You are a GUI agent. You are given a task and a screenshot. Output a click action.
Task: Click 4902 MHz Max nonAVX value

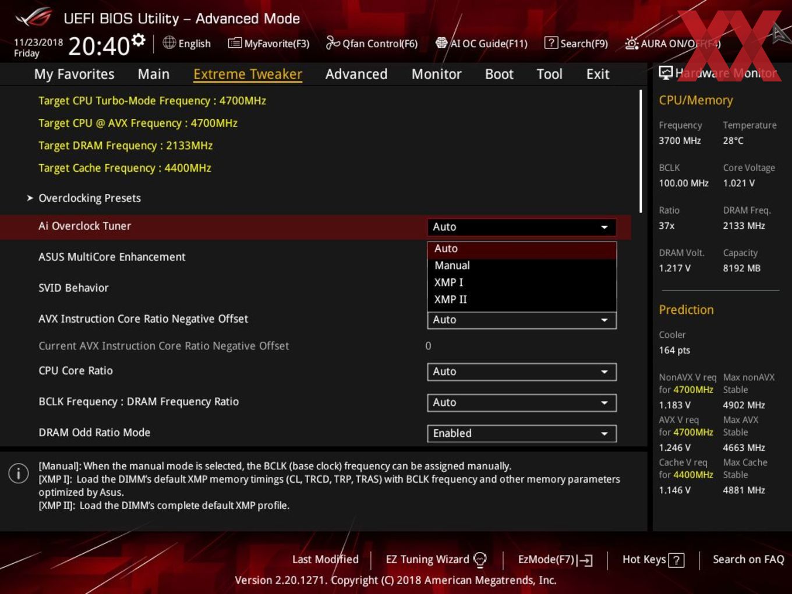coord(744,405)
